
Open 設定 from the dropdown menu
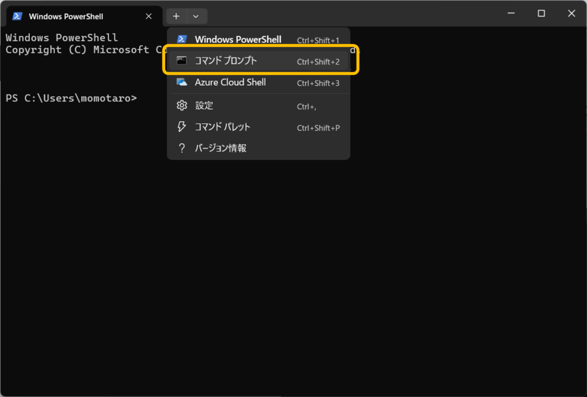pos(259,105)
